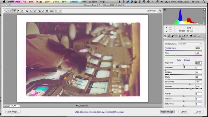Open the Split Toning panel tab
This screenshot has height=117, width=208.
click(x=180, y=35)
